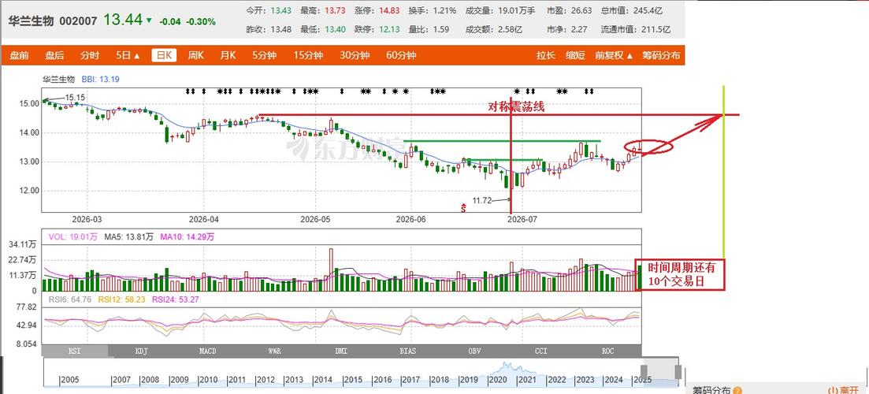The image size is (869, 394).
Task: Select the KDJ indicator tab
Action: (x=141, y=351)
